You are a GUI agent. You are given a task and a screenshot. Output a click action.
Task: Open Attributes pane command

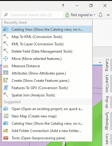tap(47, 73)
